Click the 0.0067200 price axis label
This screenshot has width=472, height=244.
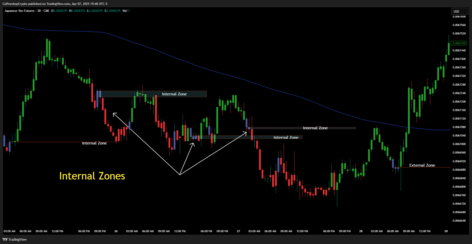coord(459,102)
